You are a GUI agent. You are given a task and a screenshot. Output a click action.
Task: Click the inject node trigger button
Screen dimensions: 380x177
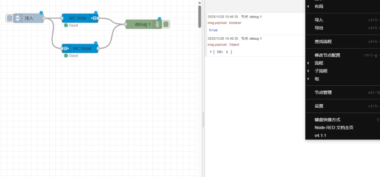click(10, 18)
